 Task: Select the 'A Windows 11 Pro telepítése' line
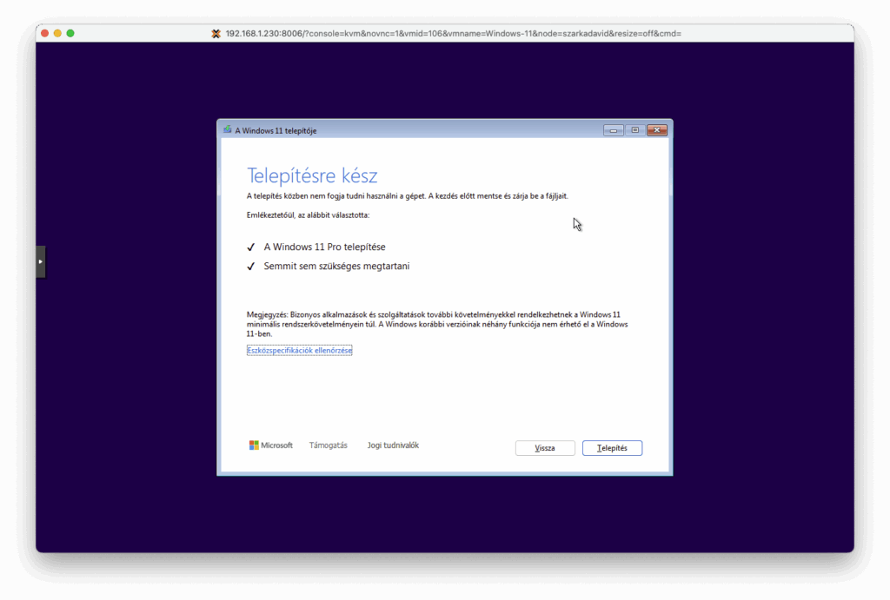tap(324, 247)
